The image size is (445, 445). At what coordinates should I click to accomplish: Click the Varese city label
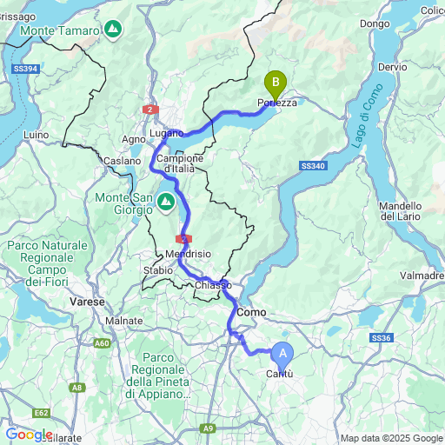[87, 302]
